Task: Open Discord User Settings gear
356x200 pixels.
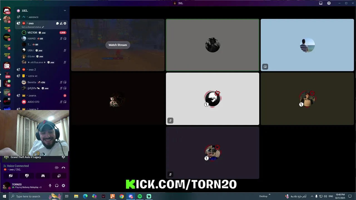Action: click(x=63, y=186)
